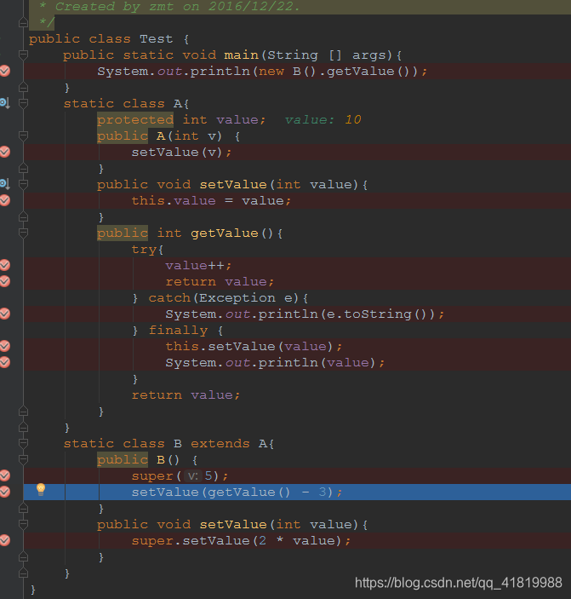Viewport: 571px width, 599px height.
Task: Click the 'v:' parameter hint in super call
Action: coord(193,475)
